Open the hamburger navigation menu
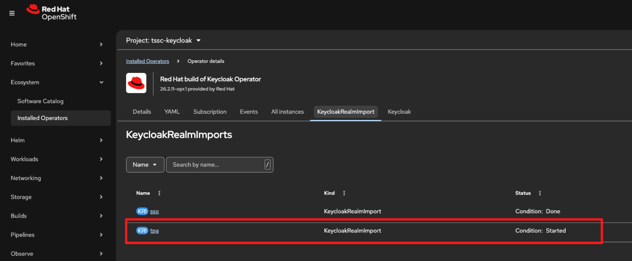 coord(12,13)
